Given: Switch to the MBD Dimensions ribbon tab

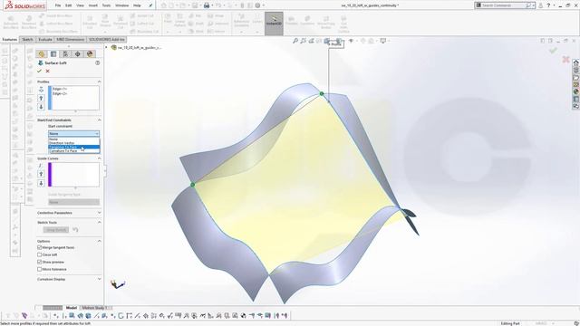Looking at the screenshot, I should (x=71, y=39).
